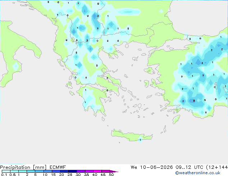Click the 'Precipitation [mm]' title text
This screenshot has height=176, width=228.
[23, 167]
